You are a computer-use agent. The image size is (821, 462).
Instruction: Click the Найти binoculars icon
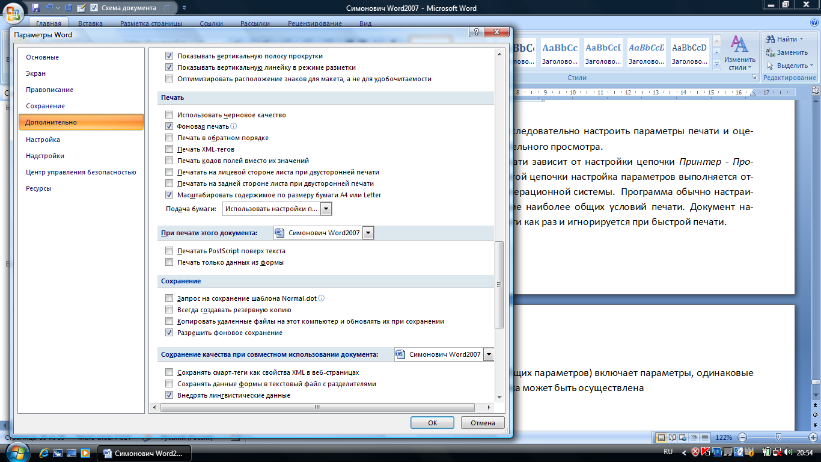click(x=771, y=39)
